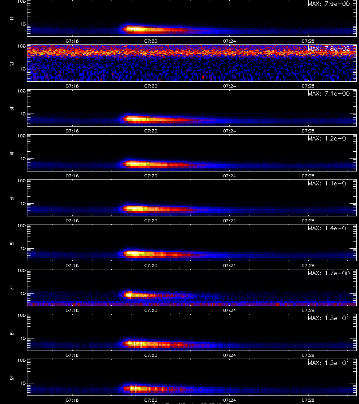Click the 07:28 tick label under panel 7F
Viewport: 359px width, 404px height.
(x=308, y=310)
